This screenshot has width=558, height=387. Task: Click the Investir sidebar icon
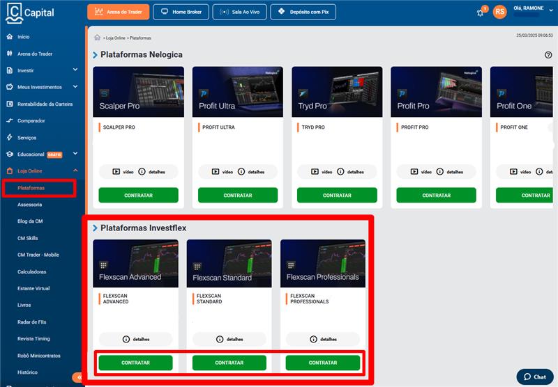point(10,70)
